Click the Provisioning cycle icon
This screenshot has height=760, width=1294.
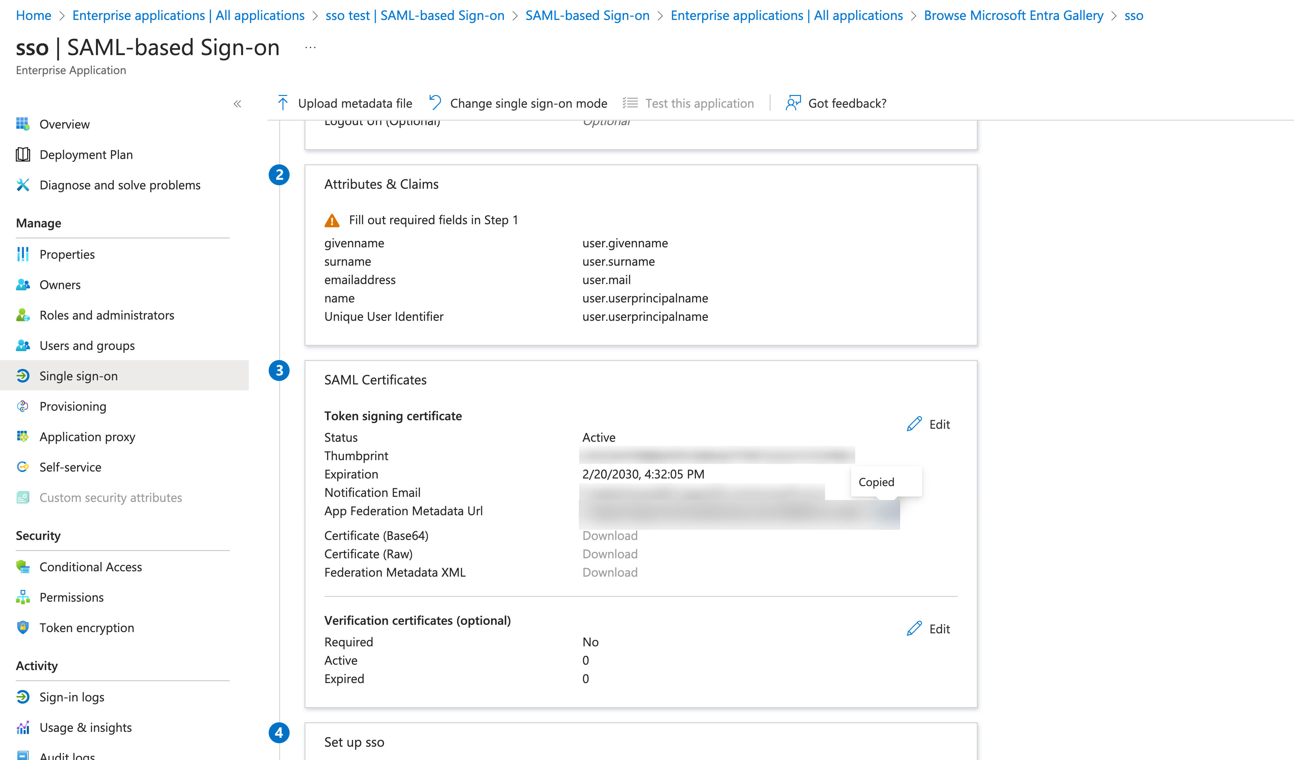[22, 406]
